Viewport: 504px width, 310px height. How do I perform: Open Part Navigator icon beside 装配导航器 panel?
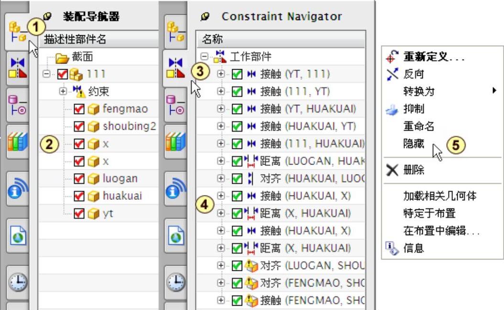pos(17,105)
